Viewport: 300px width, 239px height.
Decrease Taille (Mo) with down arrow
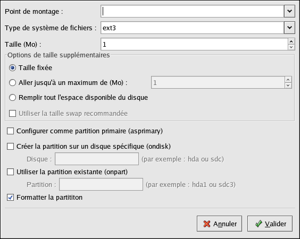291,47
